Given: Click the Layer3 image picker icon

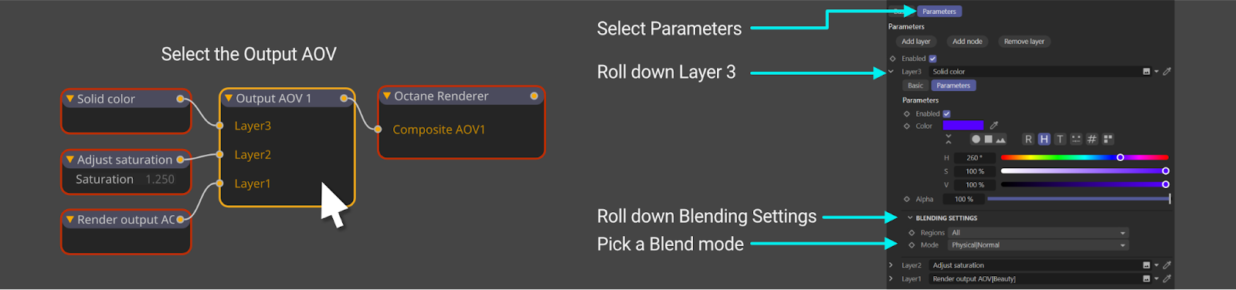Looking at the screenshot, I should [x=1146, y=72].
